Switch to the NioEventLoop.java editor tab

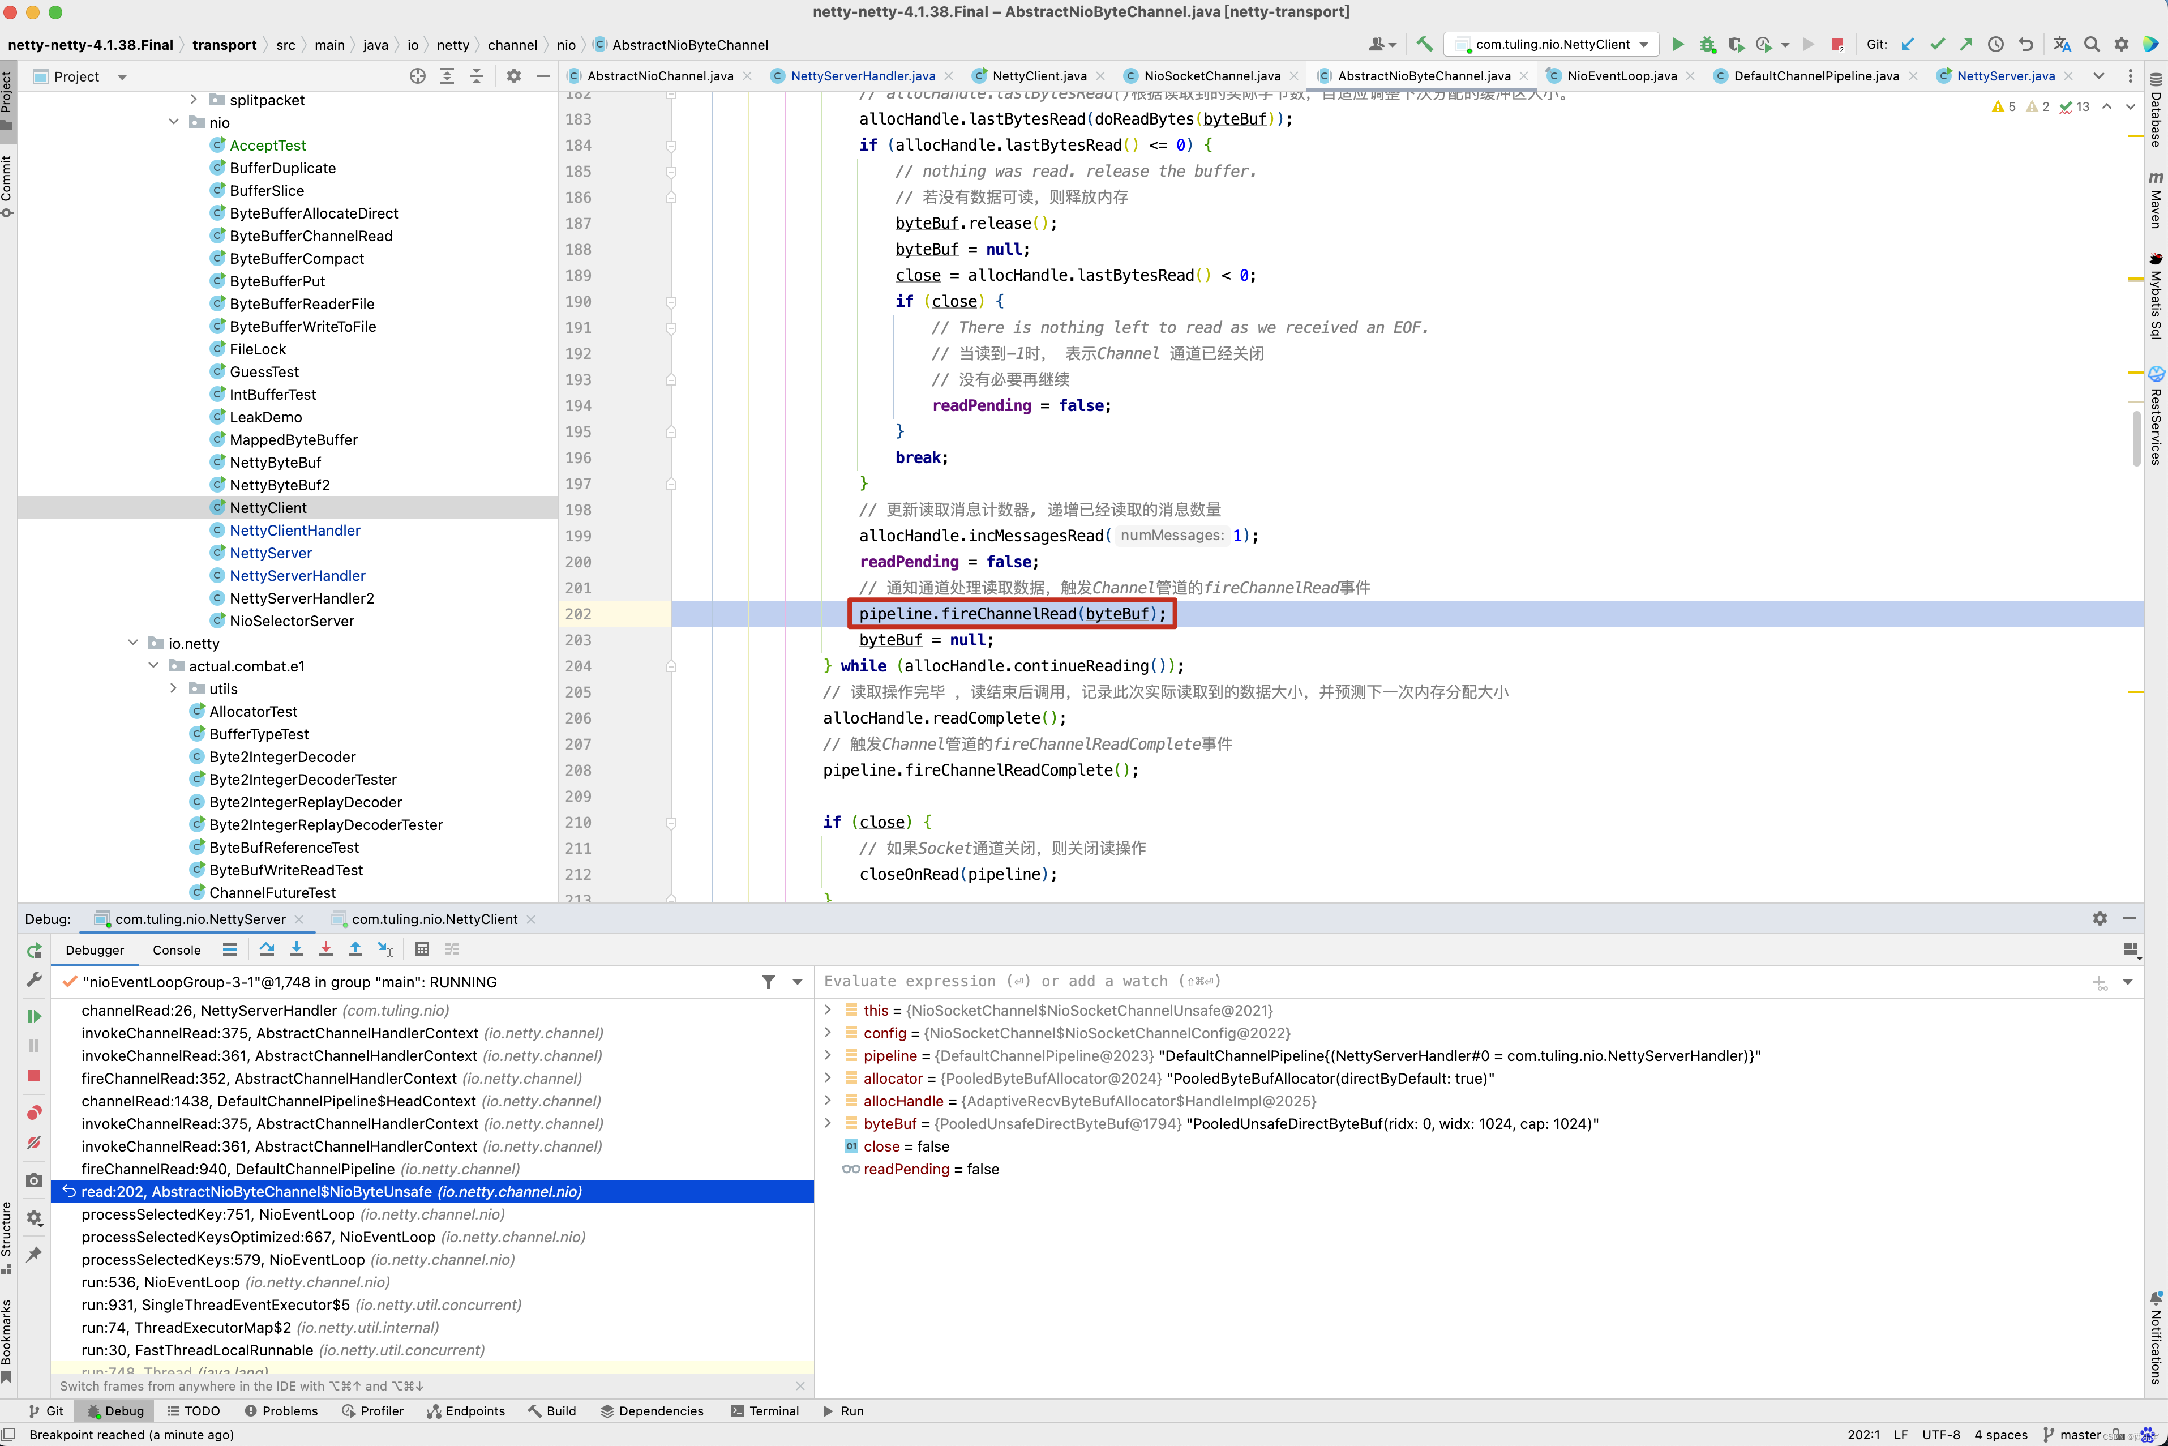coord(1621,76)
